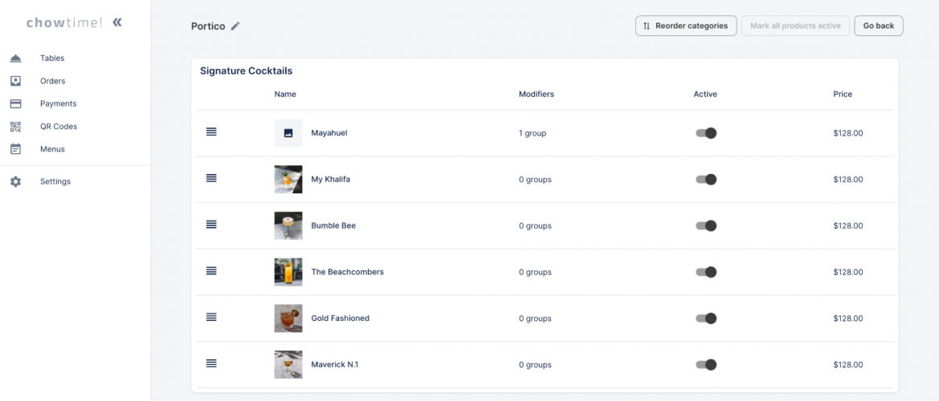The height and width of the screenshot is (401, 939).
Task: Click the Tables icon in sidebar
Action: coord(15,59)
